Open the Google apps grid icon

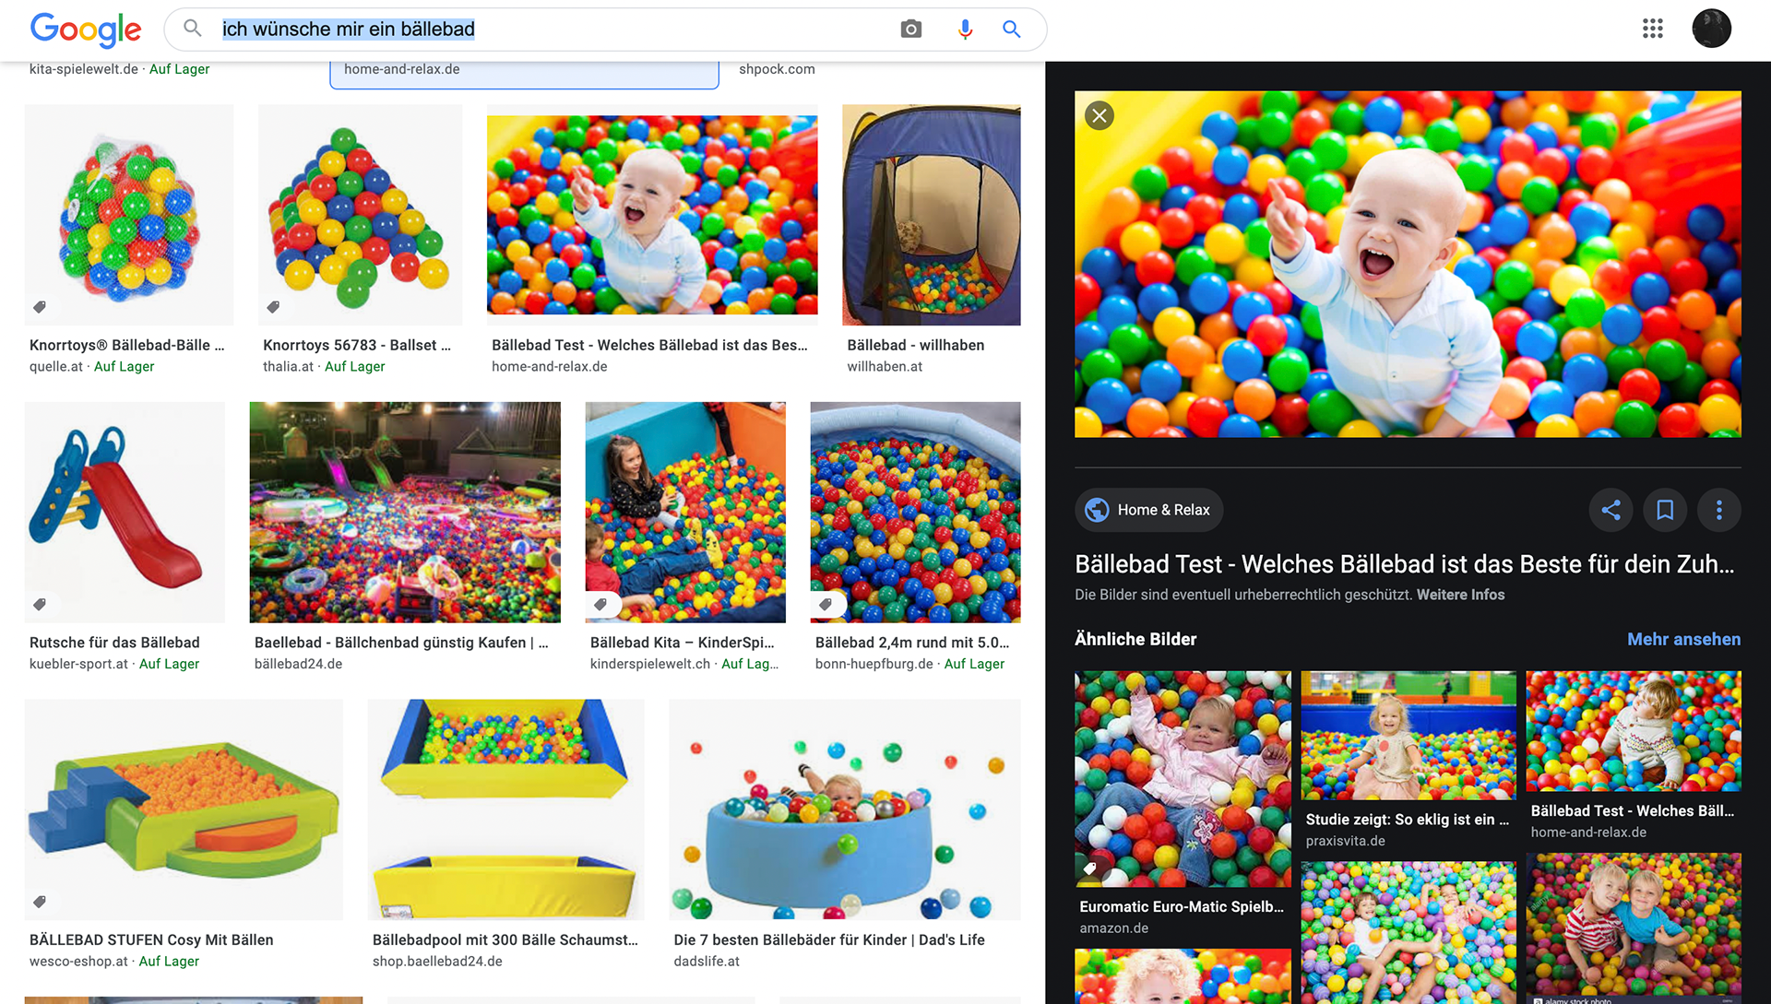(1652, 29)
